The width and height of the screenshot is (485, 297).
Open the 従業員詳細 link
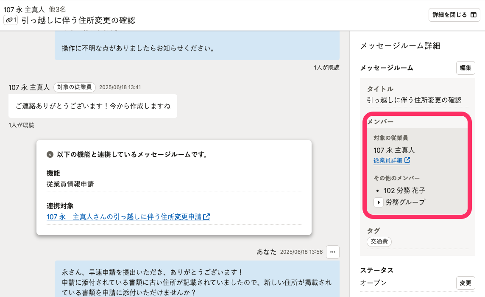(x=387, y=160)
